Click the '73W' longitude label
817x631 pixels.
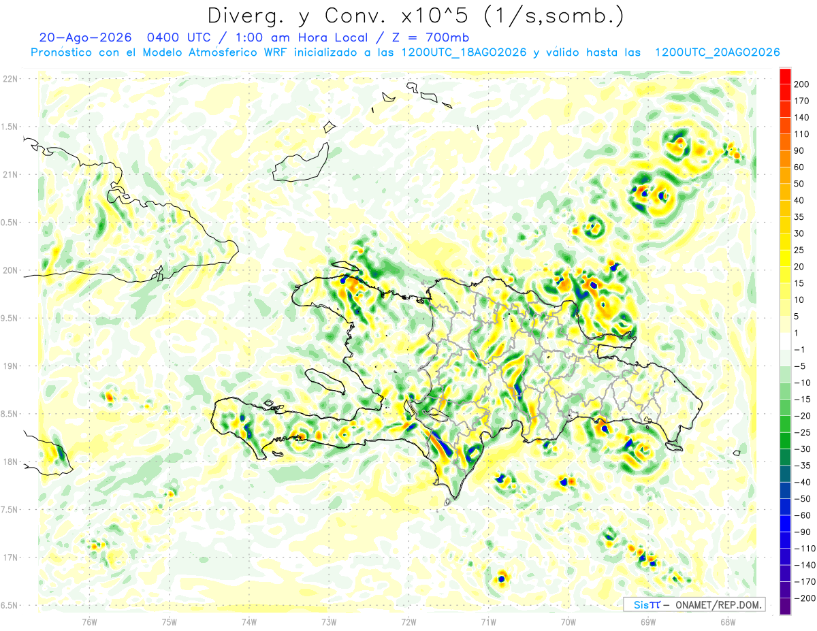pos(329,621)
